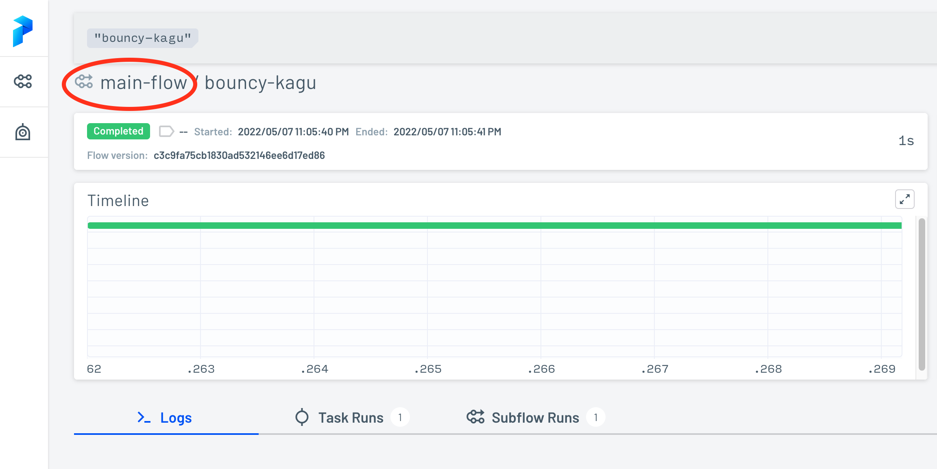Viewport: 937px width, 469px height.
Task: Expand the Timeline to fullscreen
Action: (904, 199)
